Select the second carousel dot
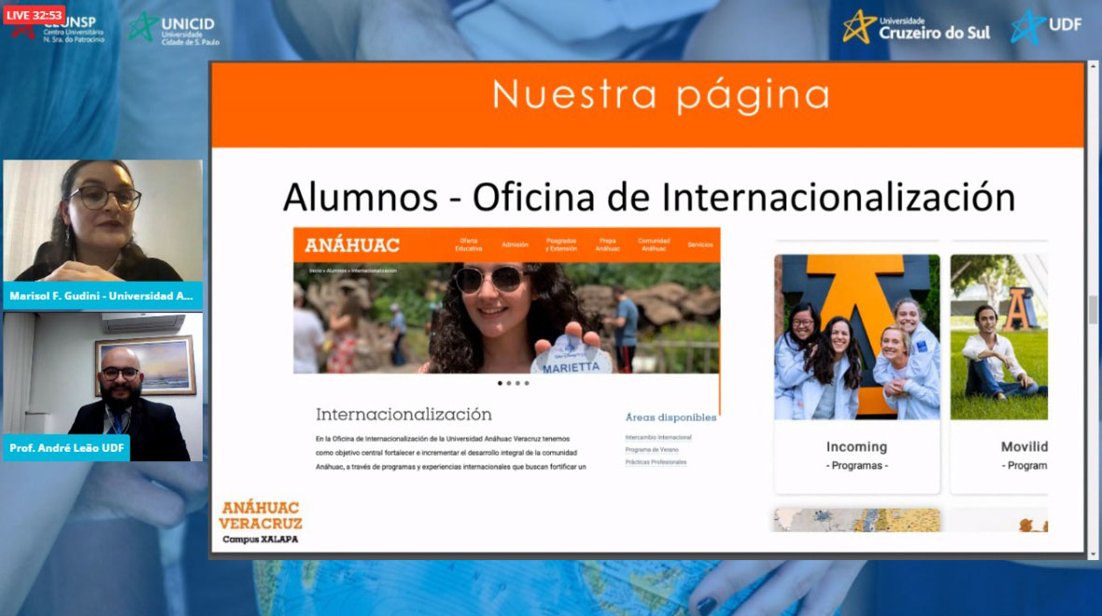Image resolution: width=1102 pixels, height=616 pixels. pyautogui.click(x=509, y=384)
